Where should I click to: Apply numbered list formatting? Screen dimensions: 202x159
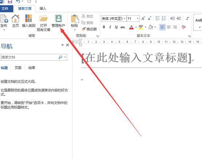pos(164,19)
